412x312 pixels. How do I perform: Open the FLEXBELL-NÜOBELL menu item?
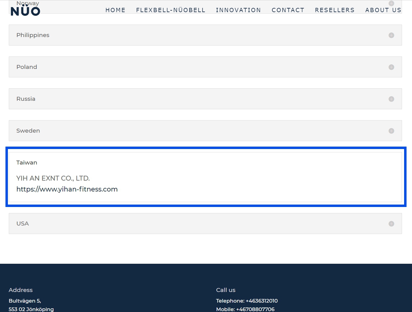tap(171, 10)
